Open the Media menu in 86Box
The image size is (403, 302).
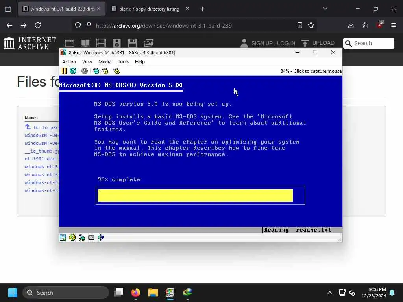[x=105, y=62]
